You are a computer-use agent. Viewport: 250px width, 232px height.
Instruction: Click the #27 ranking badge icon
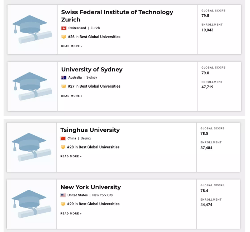tap(64, 86)
